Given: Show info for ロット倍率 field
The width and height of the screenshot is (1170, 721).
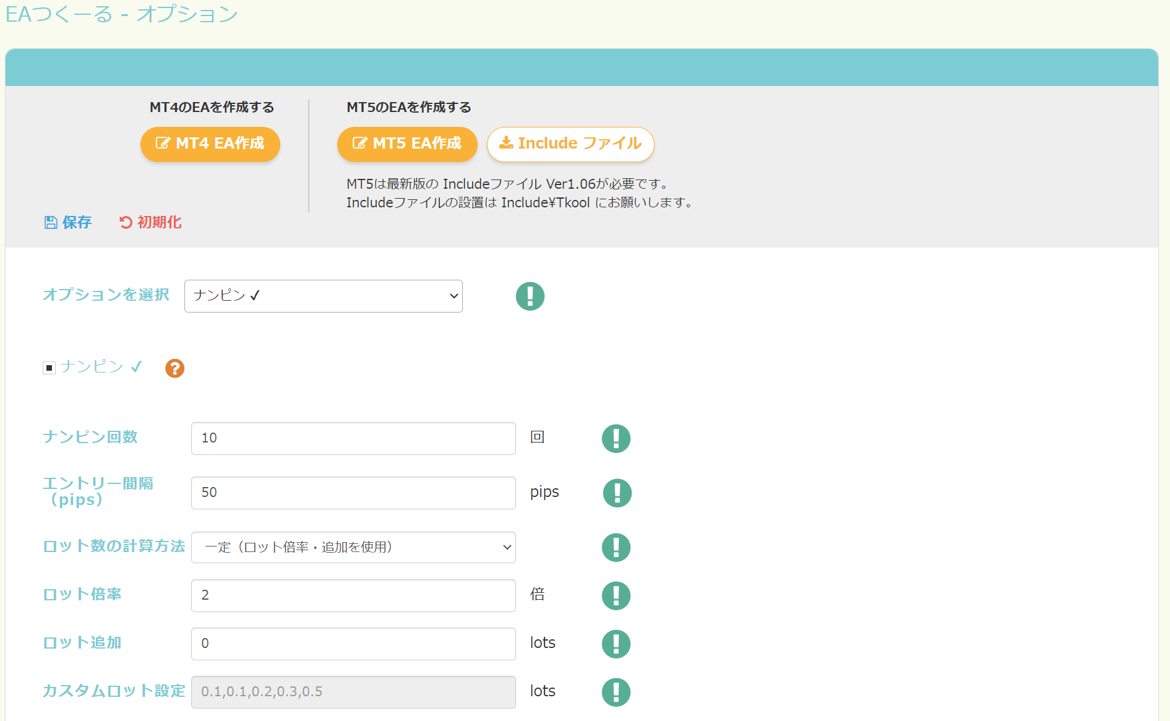Looking at the screenshot, I should pos(616,595).
